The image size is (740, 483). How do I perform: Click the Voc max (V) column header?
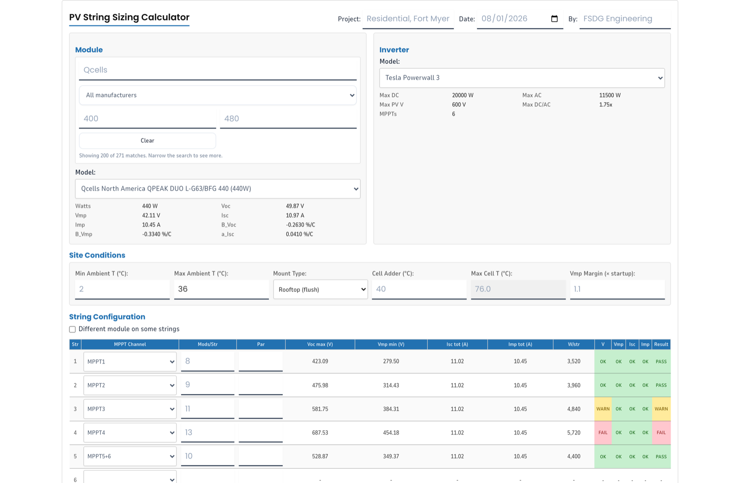tap(320, 344)
